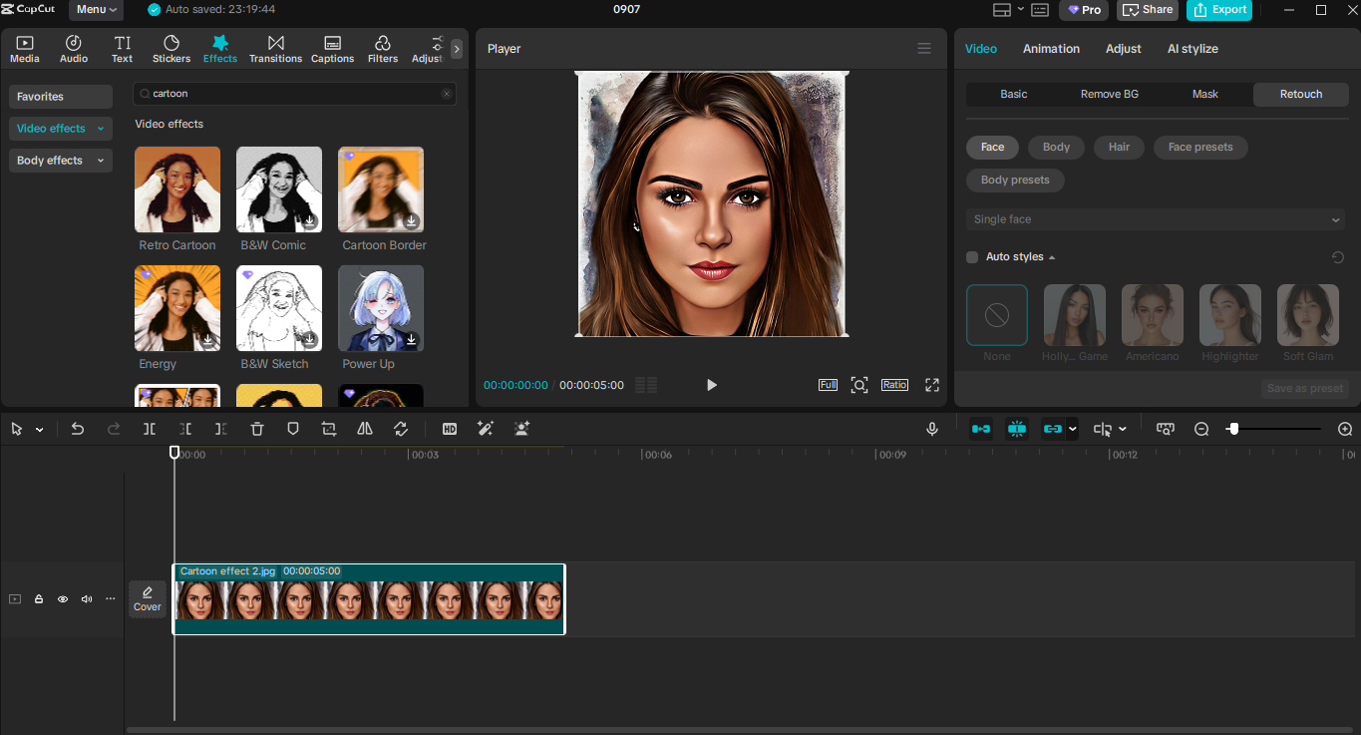This screenshot has width=1361, height=735.
Task: Enable the Auto styles checkbox
Action: click(x=972, y=256)
